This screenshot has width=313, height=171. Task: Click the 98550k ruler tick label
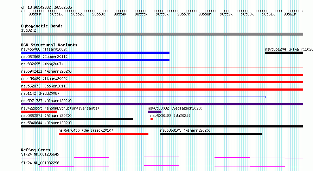(35, 14)
